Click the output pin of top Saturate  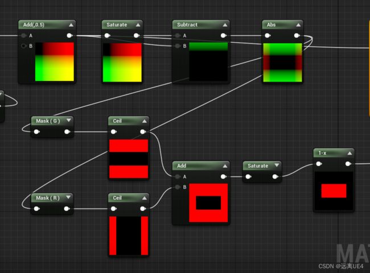(x=137, y=36)
